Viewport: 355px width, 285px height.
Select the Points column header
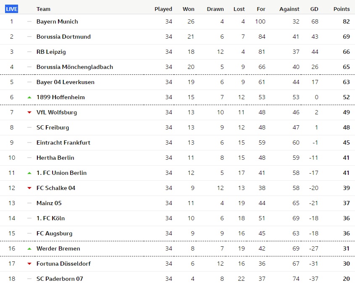click(342, 9)
